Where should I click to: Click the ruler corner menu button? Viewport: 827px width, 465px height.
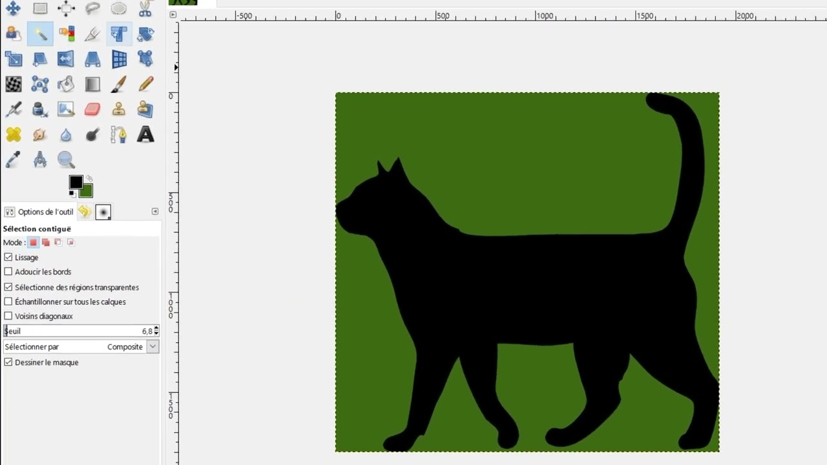pyautogui.click(x=173, y=14)
